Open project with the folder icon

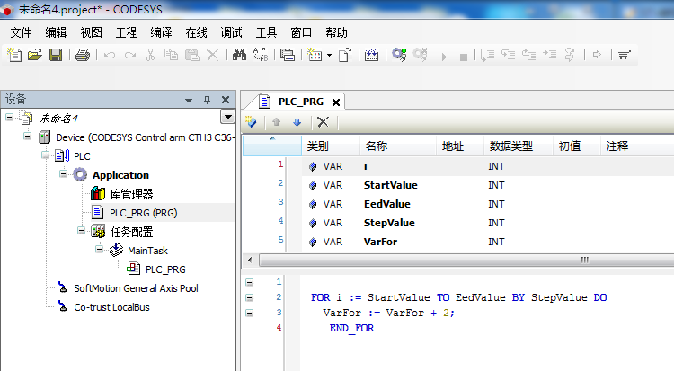[35, 55]
